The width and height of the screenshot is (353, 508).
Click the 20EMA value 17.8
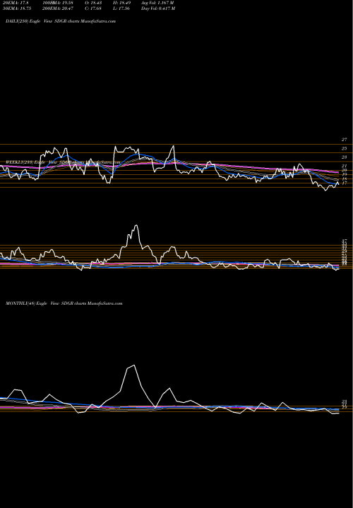pos(14,3)
